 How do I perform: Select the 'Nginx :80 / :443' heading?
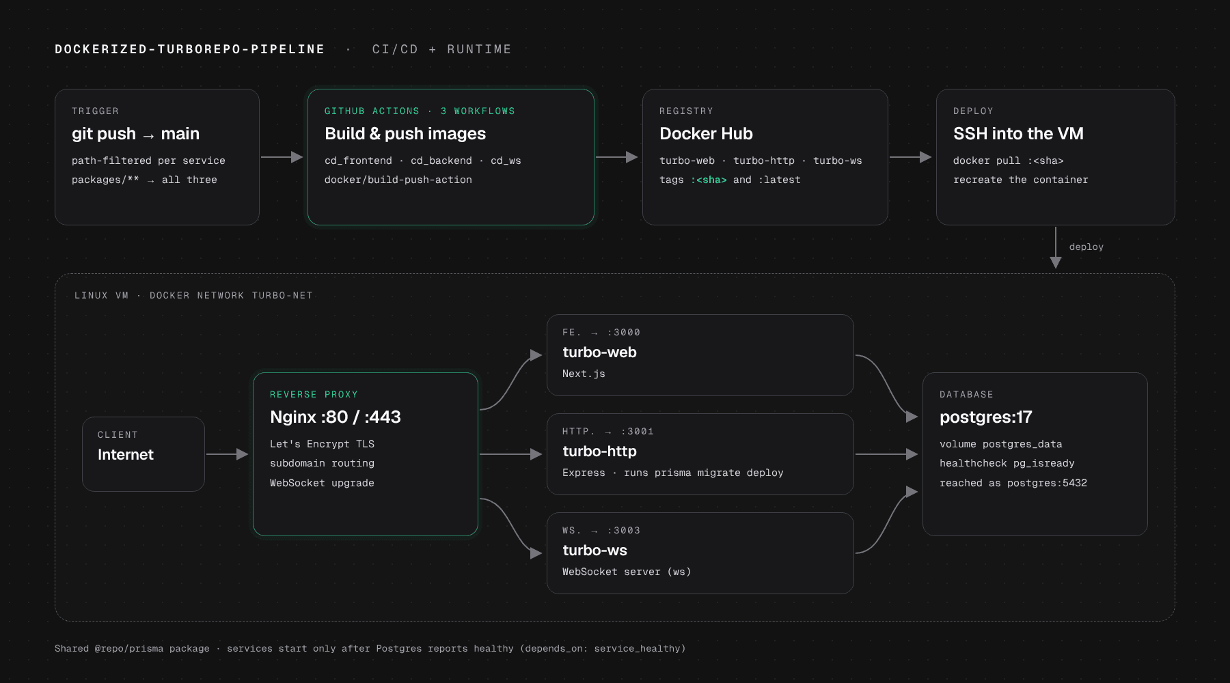[336, 417]
